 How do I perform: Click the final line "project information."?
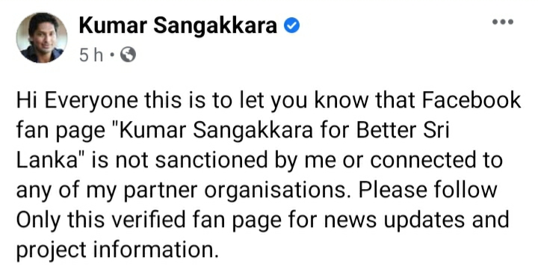[x=117, y=250]
